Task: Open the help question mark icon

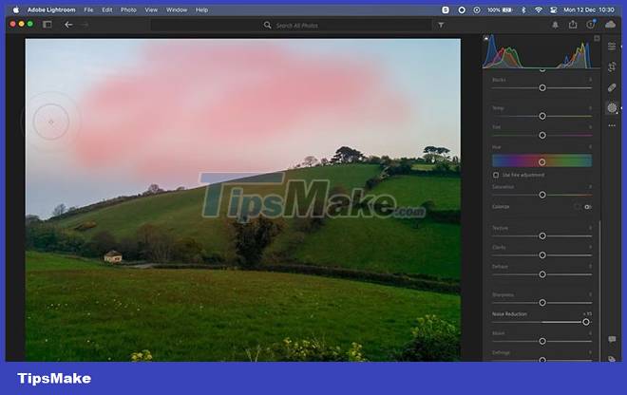Action: [590, 25]
